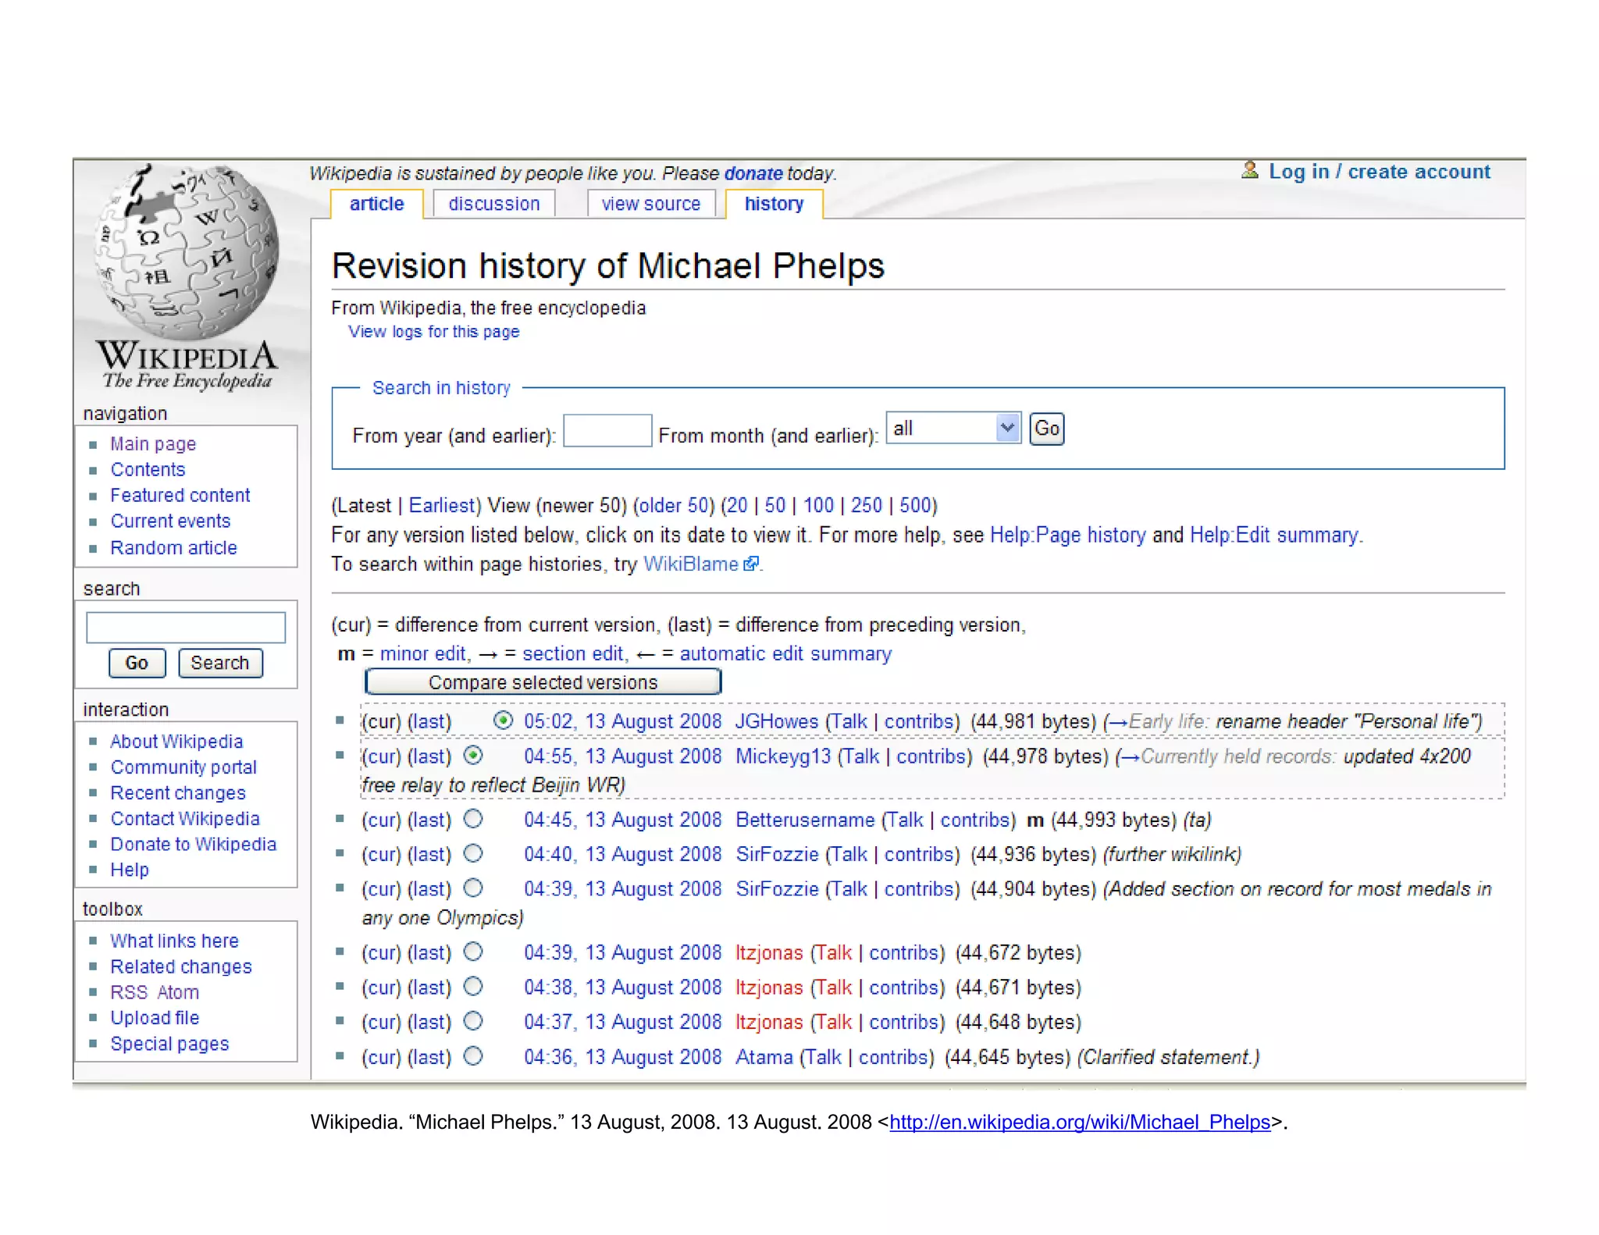
Task: Show older 50 revisions
Action: click(x=673, y=505)
